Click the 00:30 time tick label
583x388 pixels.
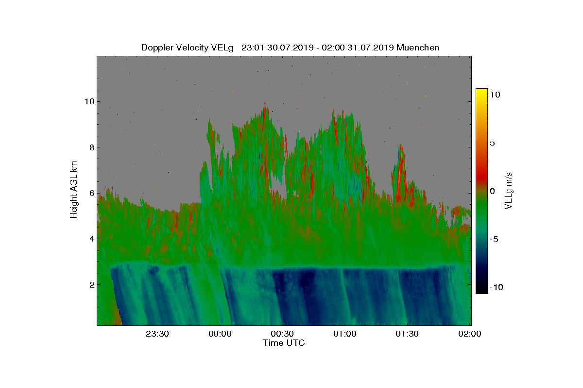pyautogui.click(x=282, y=334)
